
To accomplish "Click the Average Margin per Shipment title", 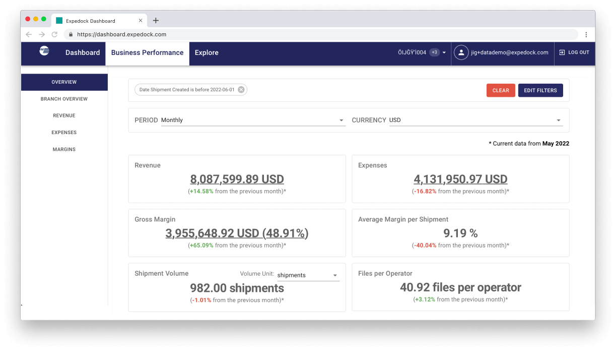I will 403,219.
